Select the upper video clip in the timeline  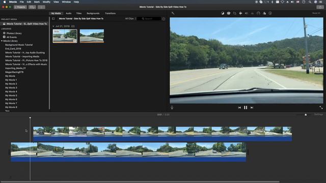pos(162,134)
